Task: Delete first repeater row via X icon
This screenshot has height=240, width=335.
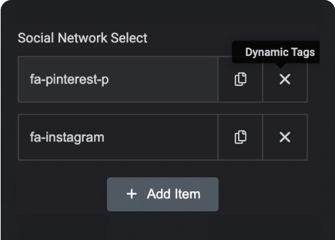Action: click(x=285, y=79)
